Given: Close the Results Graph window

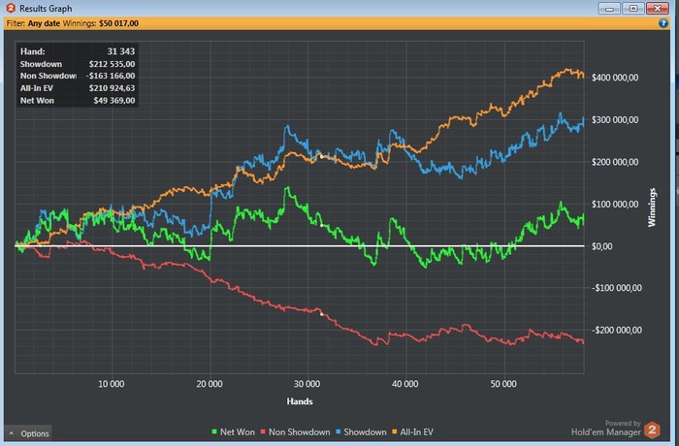Looking at the screenshot, I should [x=658, y=8].
